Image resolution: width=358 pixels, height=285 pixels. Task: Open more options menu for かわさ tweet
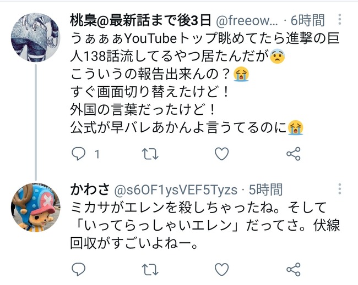[340, 189]
